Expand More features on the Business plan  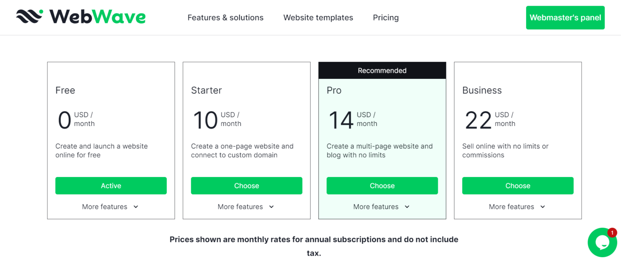click(x=517, y=206)
